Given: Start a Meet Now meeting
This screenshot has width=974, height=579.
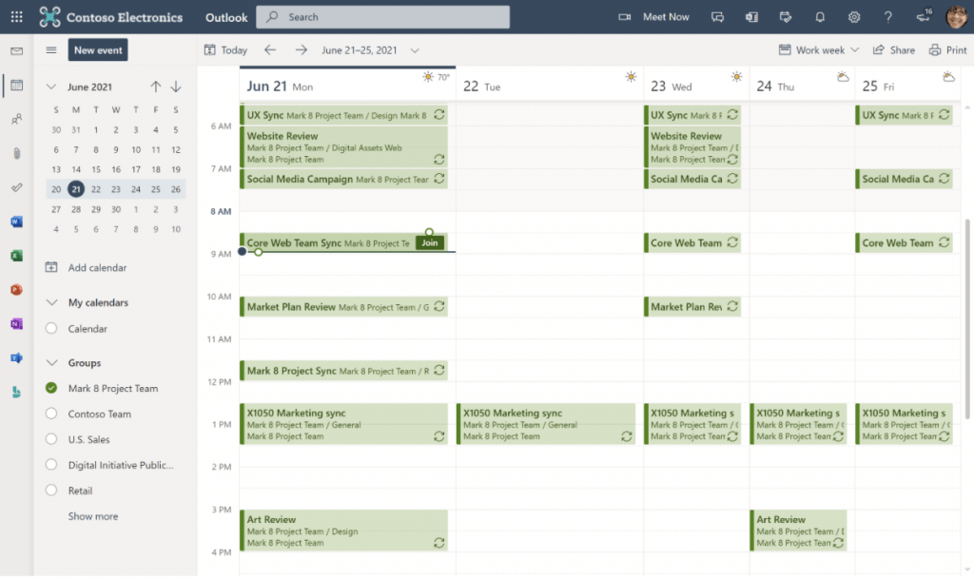Looking at the screenshot, I should [x=653, y=17].
